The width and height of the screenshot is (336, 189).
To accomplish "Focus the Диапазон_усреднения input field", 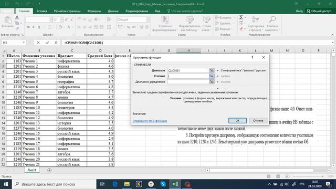I will click(188, 82).
